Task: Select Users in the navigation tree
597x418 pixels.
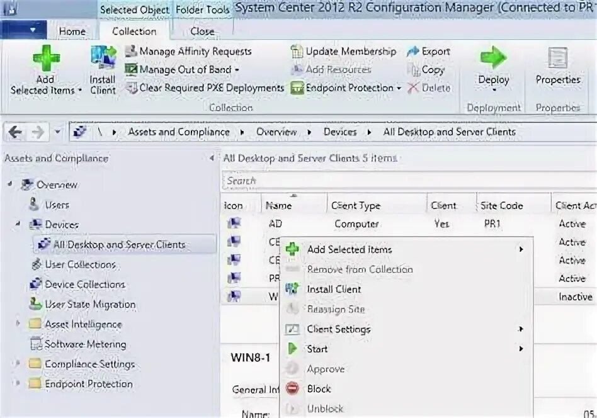Action: coord(57,205)
